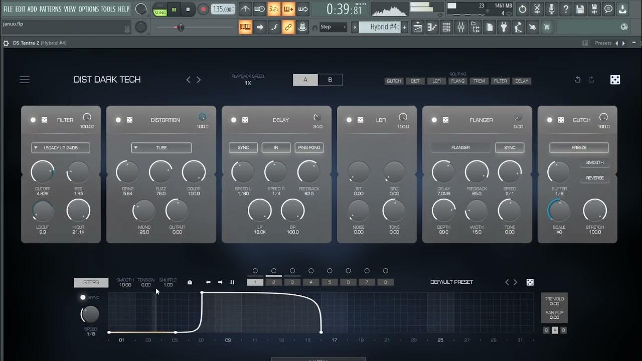Toggle the DELAY module power button

234,120
